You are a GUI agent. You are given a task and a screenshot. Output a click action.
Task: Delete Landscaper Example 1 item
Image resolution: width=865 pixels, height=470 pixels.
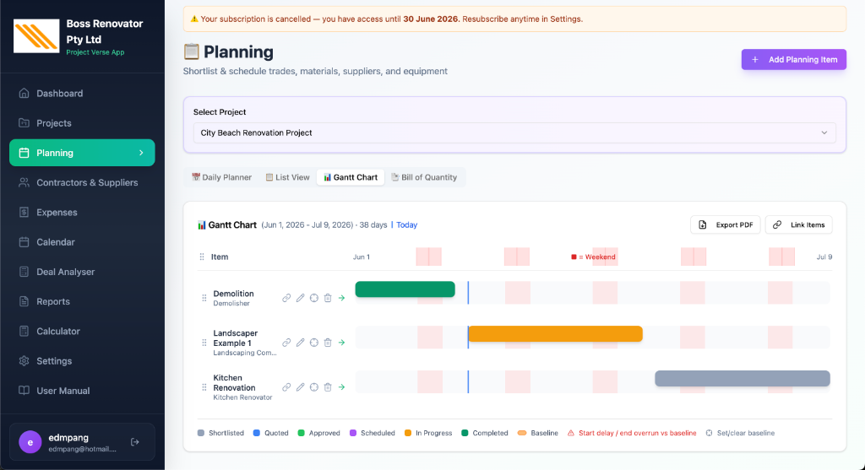coord(328,343)
